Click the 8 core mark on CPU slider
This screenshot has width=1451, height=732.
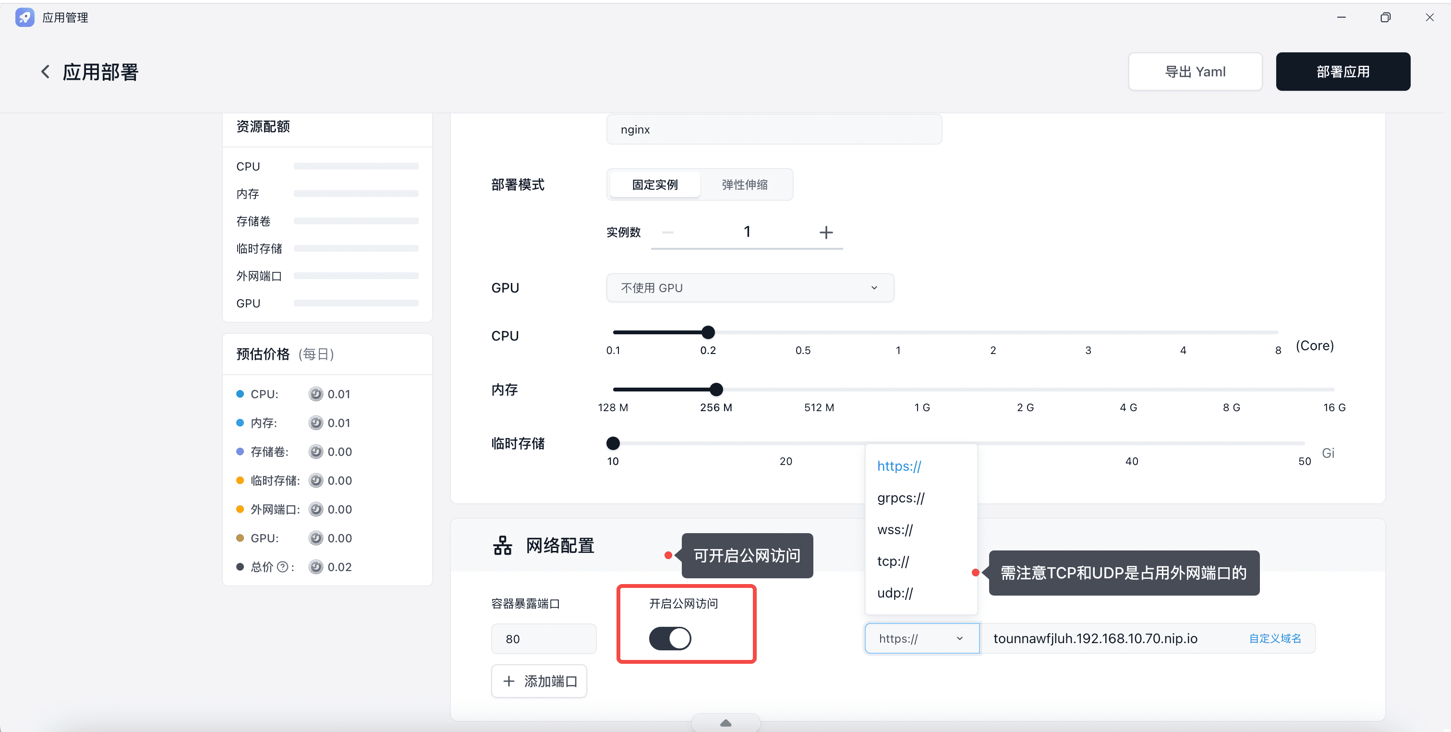[1278, 350]
